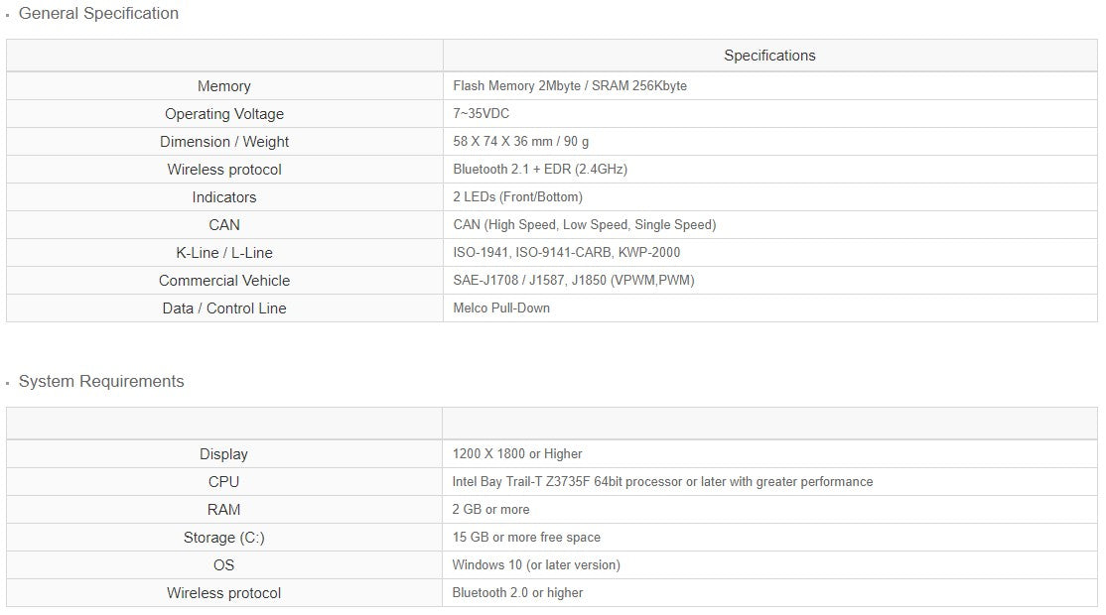
Task: Click the General Specification heading
Action: tap(98, 14)
